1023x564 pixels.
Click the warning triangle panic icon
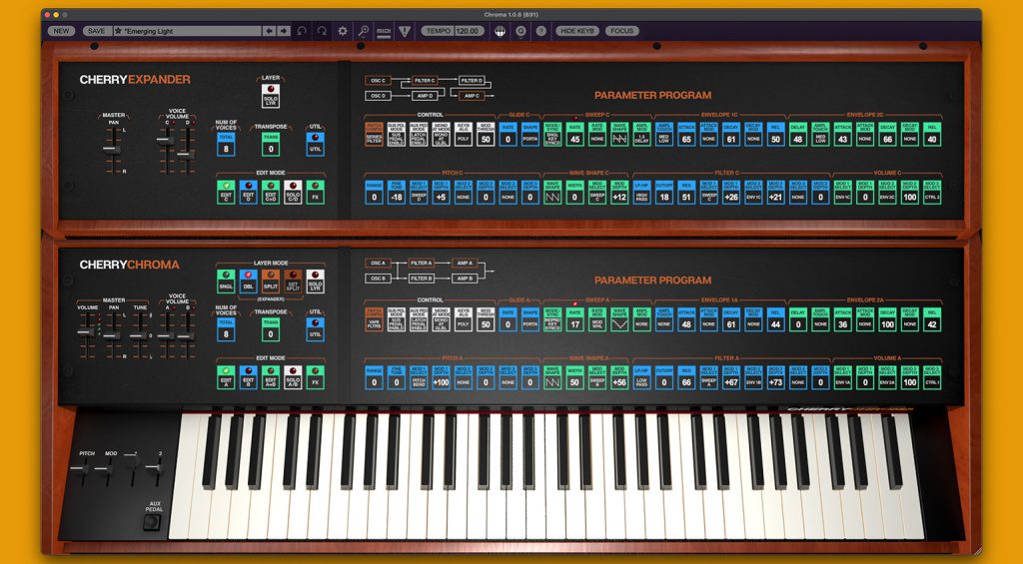[404, 31]
